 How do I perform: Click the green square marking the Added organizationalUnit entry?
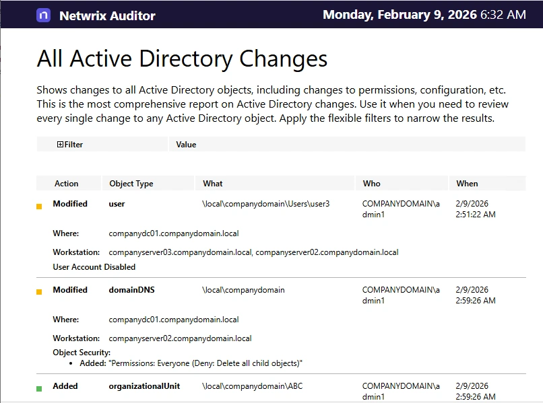click(x=38, y=388)
